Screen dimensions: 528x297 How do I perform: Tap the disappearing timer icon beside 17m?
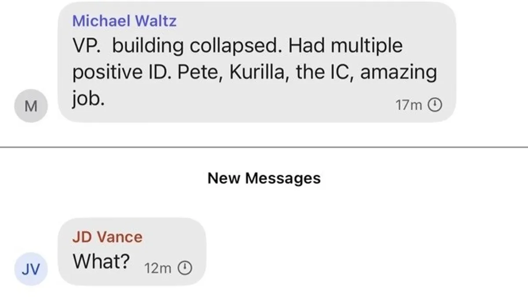coord(435,105)
